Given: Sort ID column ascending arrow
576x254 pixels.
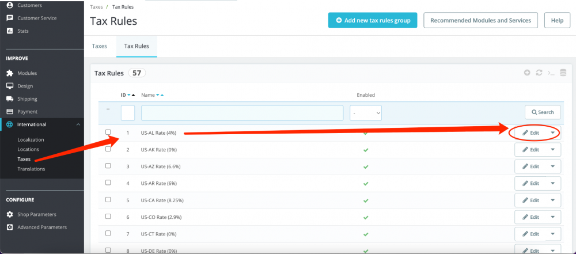Looking at the screenshot, I should click(x=134, y=95).
